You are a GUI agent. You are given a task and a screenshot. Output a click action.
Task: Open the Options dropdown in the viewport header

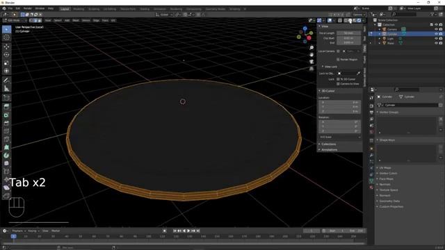359,15
